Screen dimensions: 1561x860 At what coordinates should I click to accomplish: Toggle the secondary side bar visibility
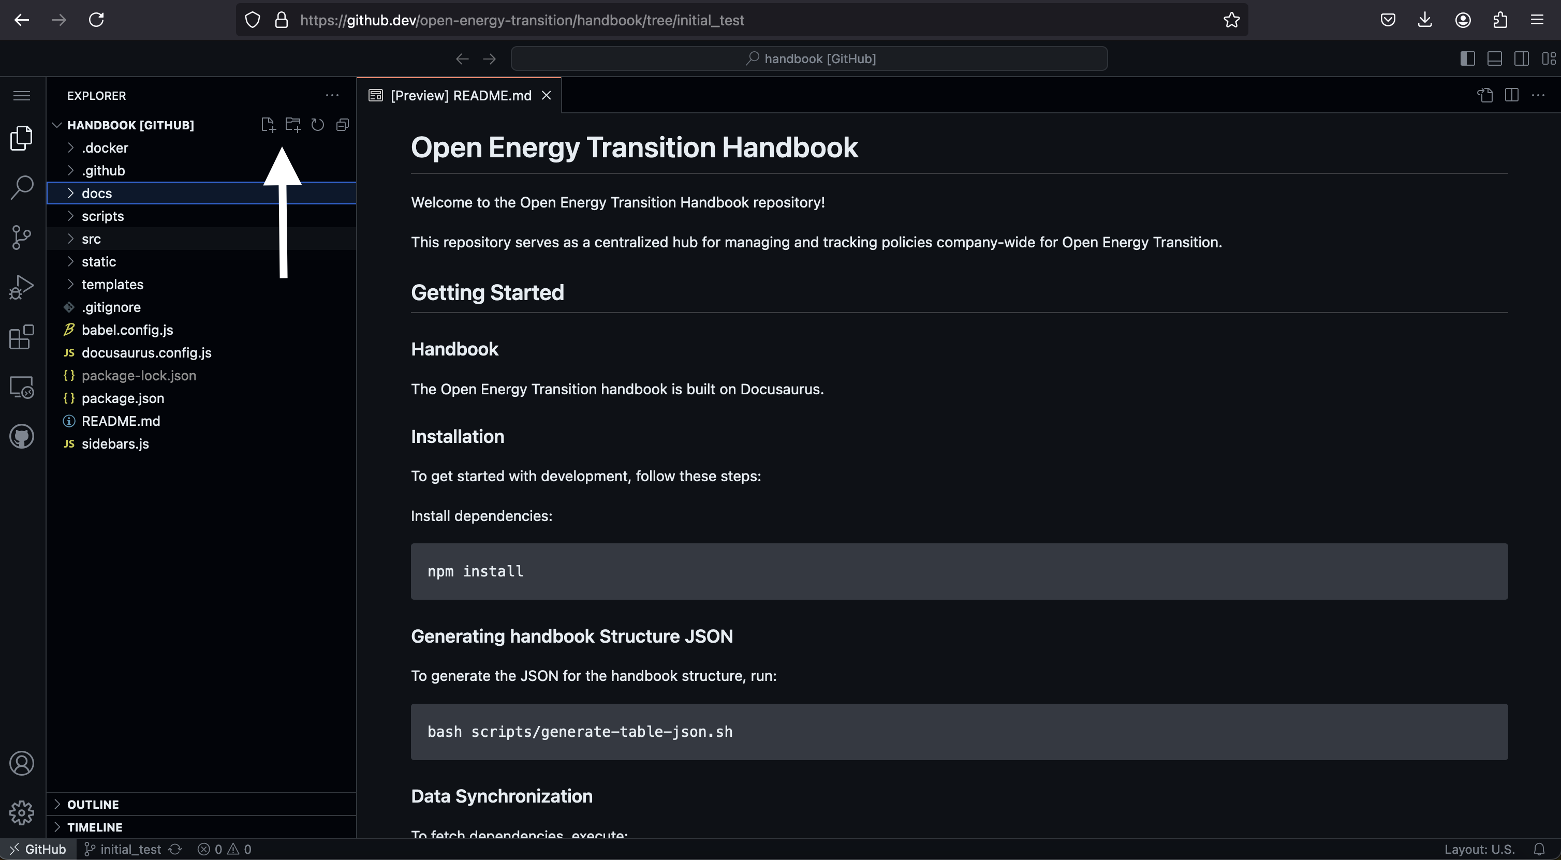[1521, 59]
